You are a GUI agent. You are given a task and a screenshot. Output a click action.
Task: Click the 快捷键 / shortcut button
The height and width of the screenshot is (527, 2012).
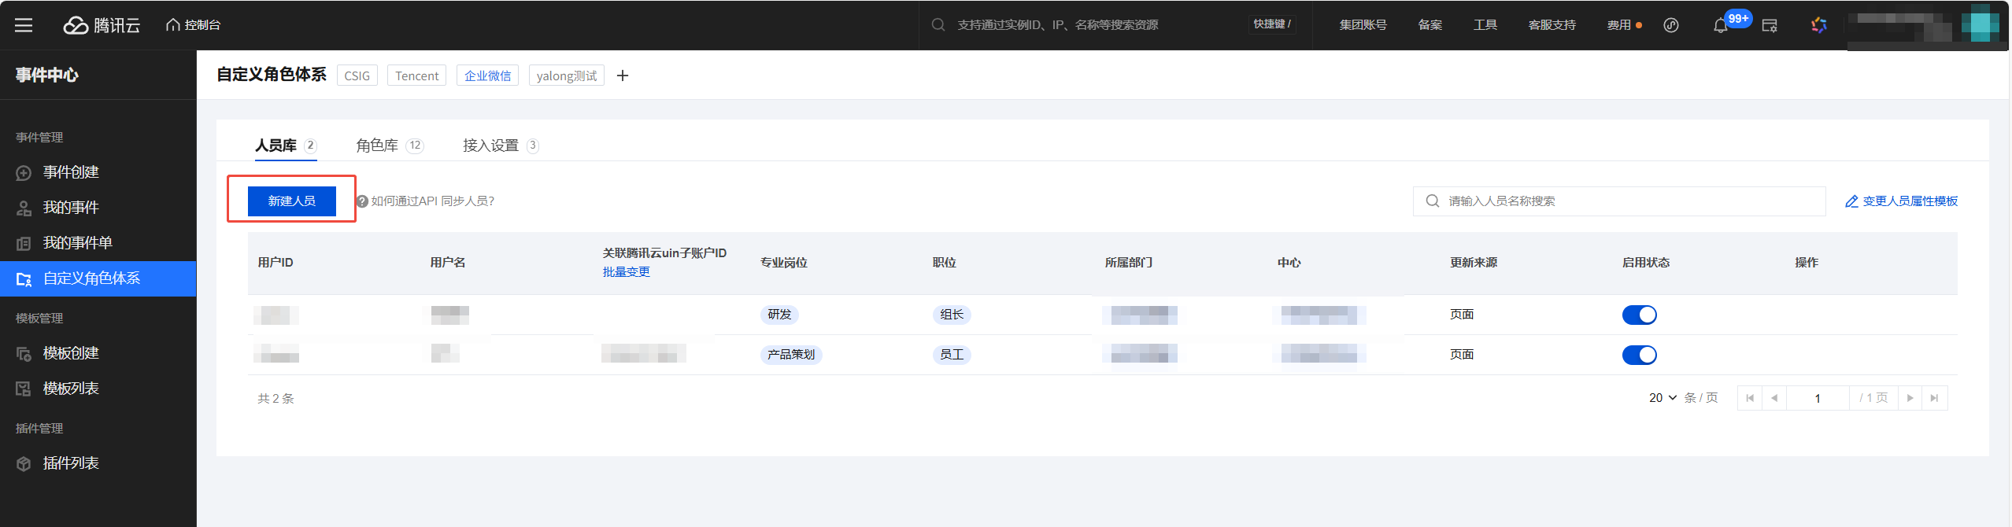pyautogui.click(x=1272, y=24)
